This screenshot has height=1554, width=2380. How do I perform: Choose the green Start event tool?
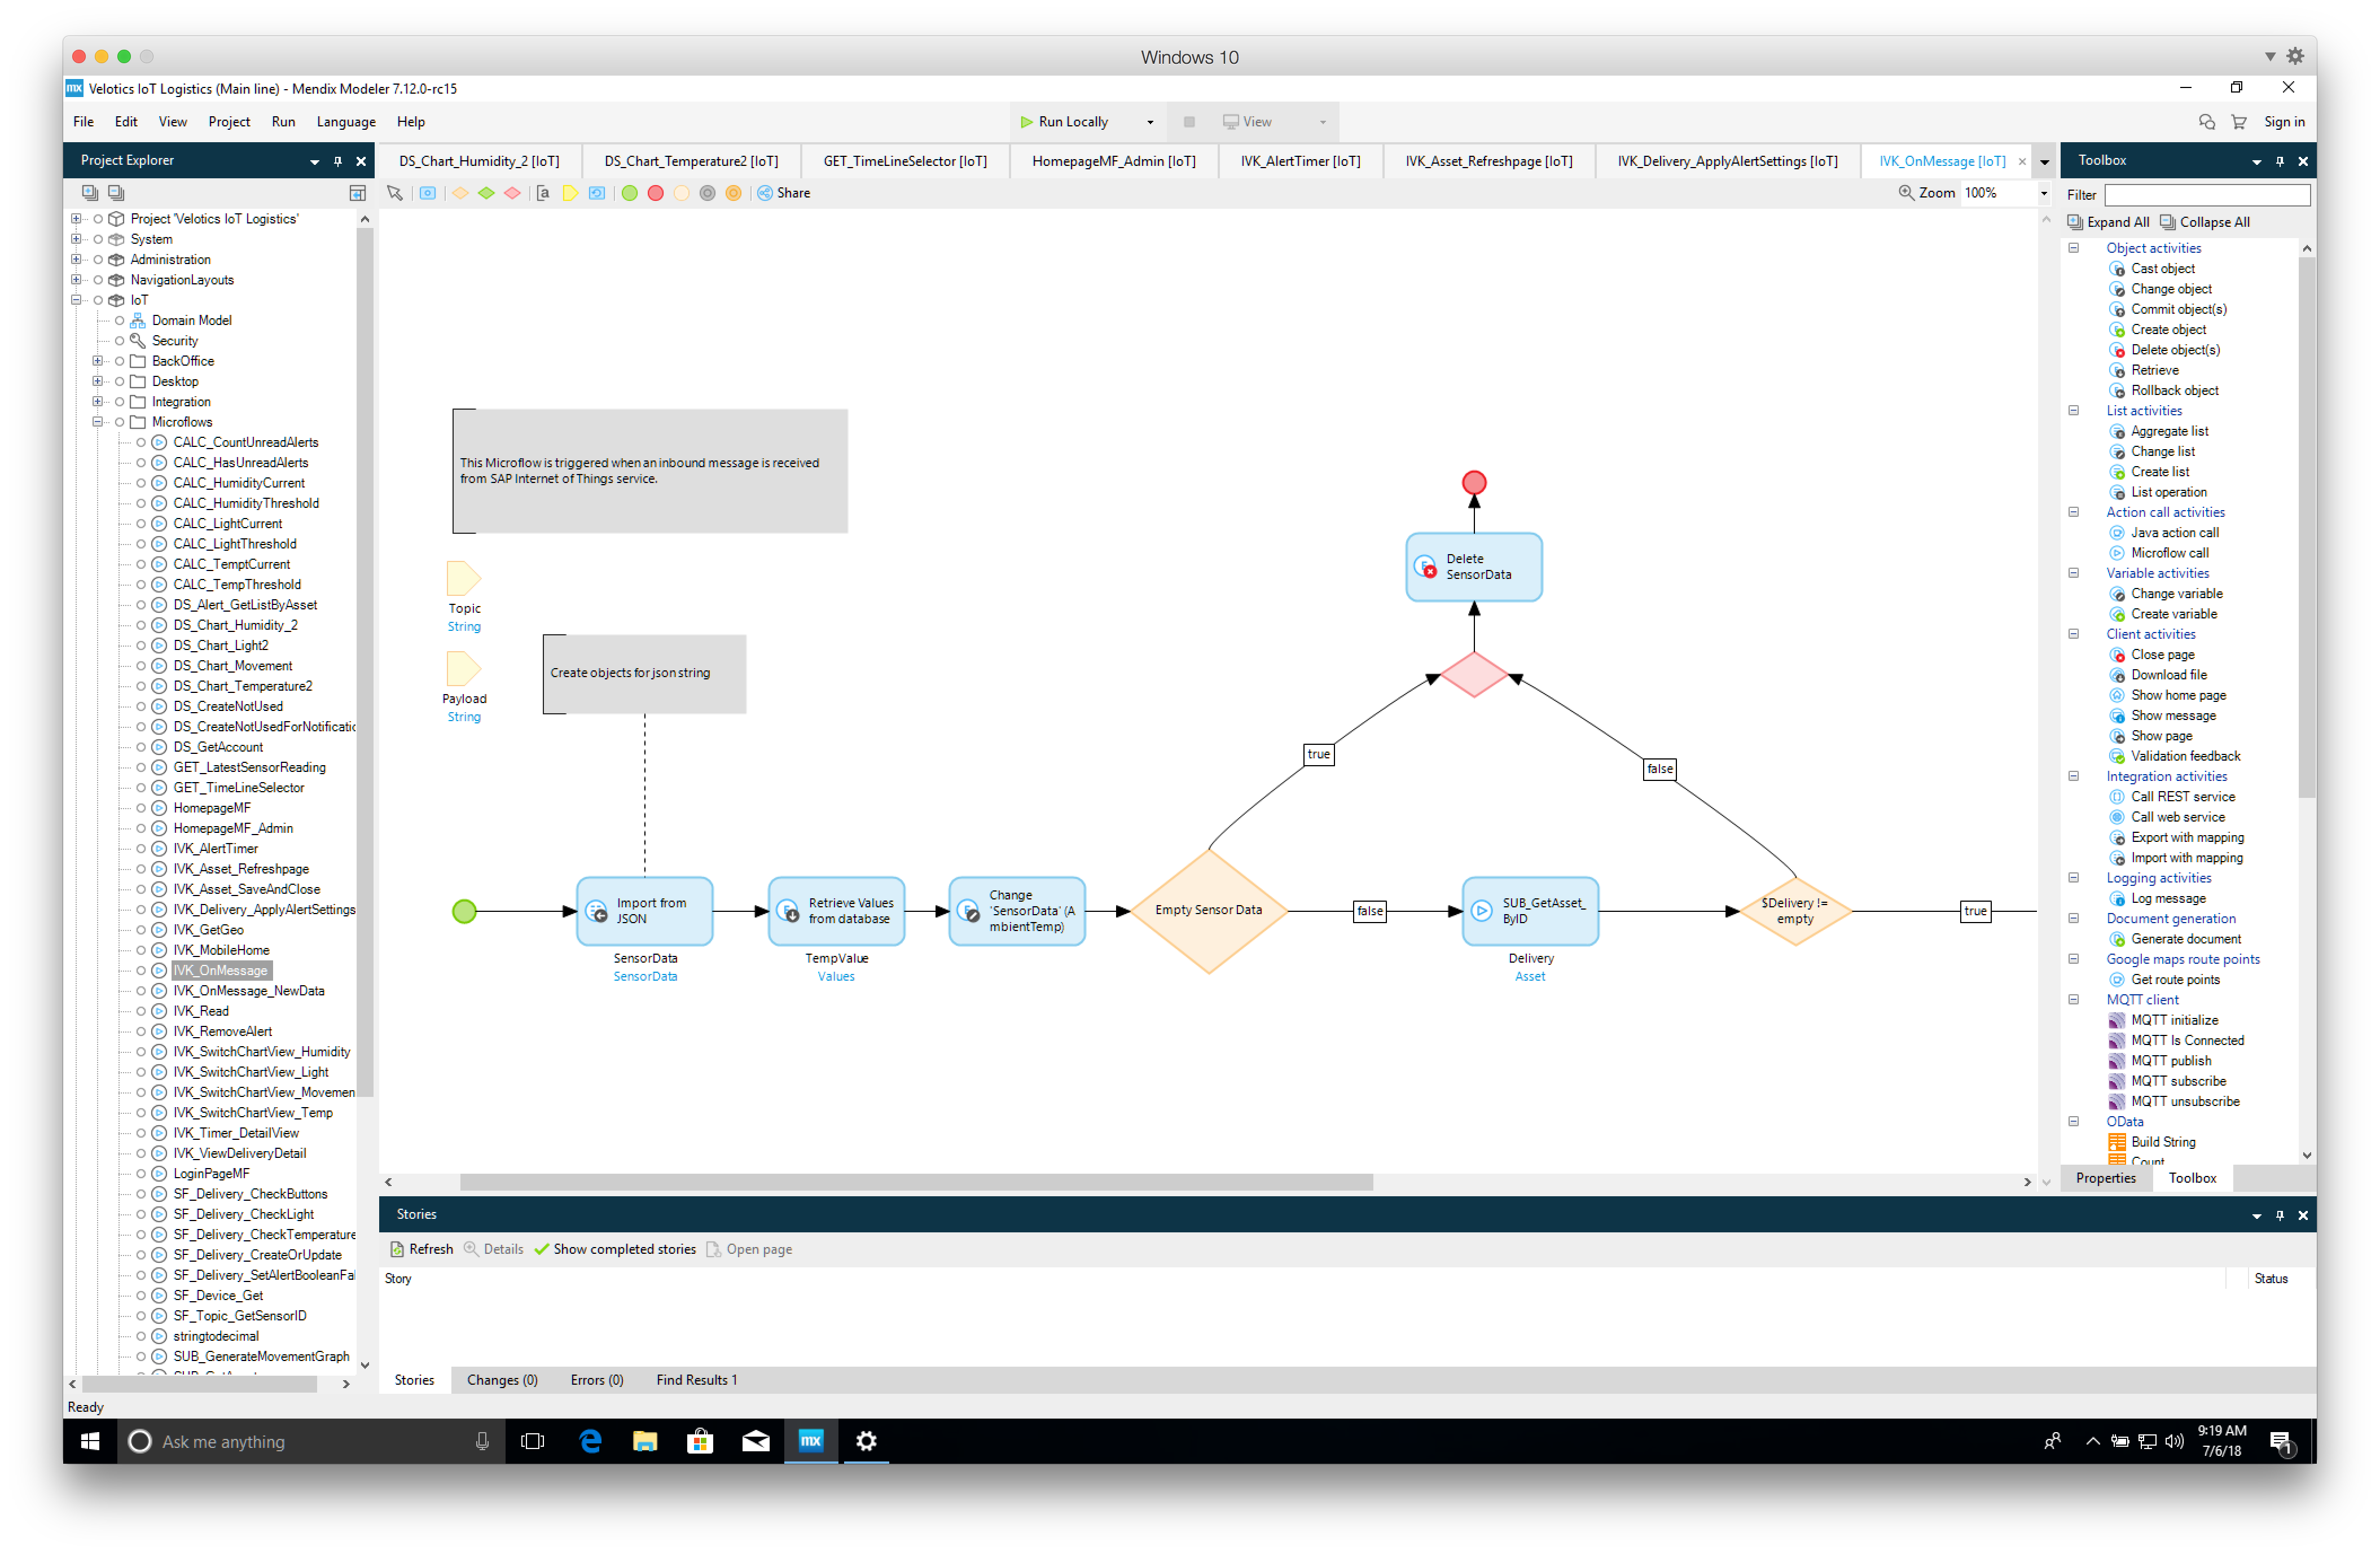(629, 193)
